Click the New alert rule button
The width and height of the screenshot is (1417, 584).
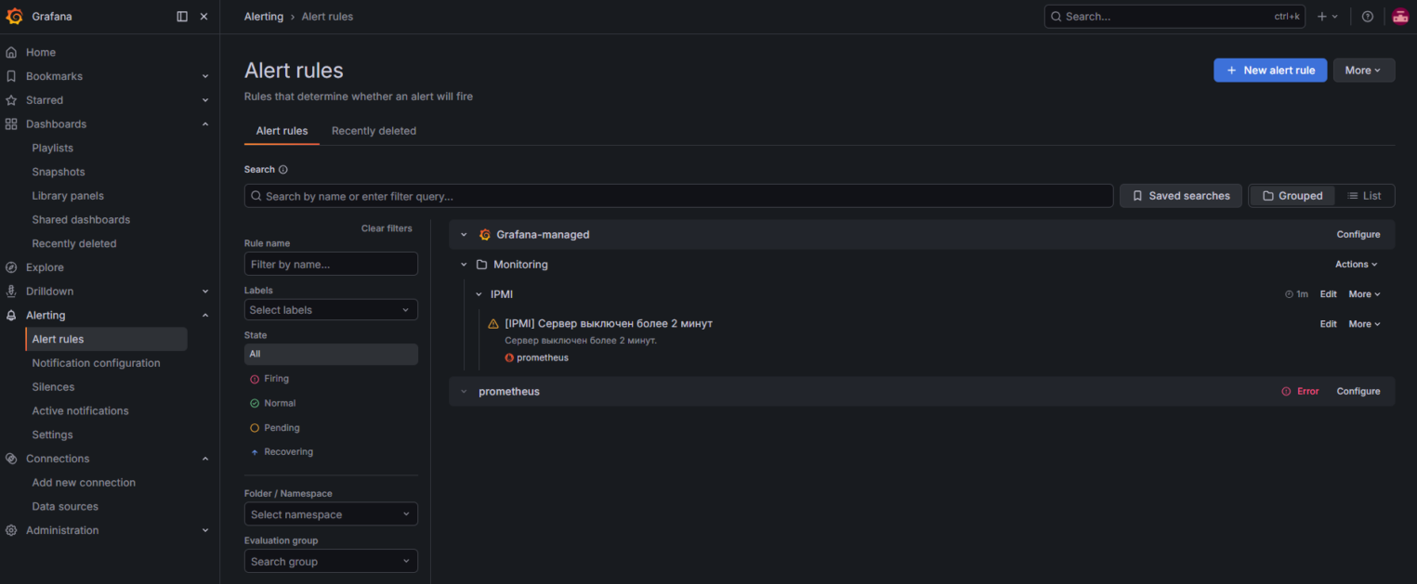[1269, 71]
